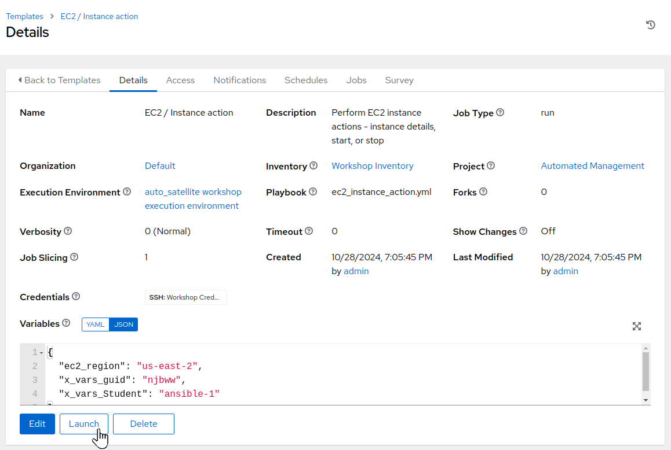Click the ec2_instance_action.yml playbook text

point(381,192)
